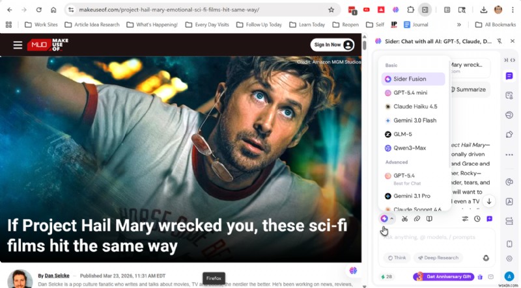Start a new Sider chat
The width and height of the screenshot is (521, 288).
coord(490,218)
